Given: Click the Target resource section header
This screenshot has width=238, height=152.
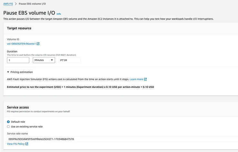Looking at the screenshot, I should (19, 28).
